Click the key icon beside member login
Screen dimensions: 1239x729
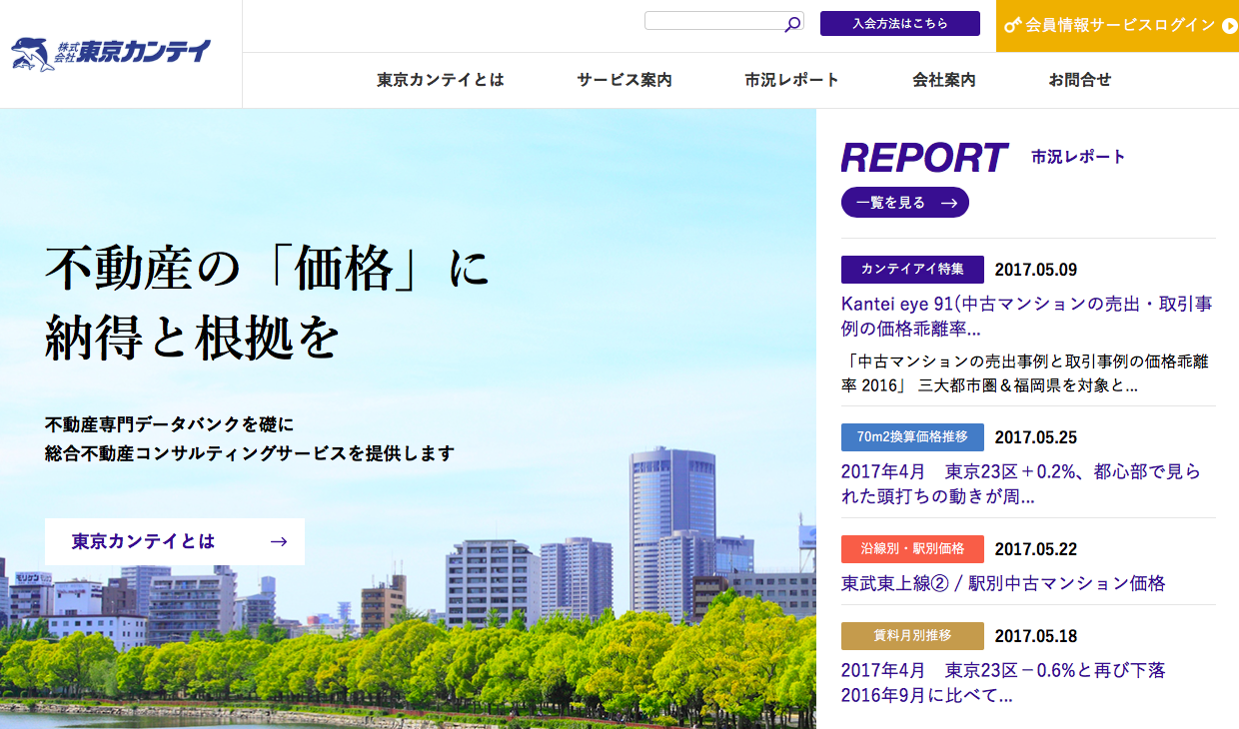(1013, 25)
